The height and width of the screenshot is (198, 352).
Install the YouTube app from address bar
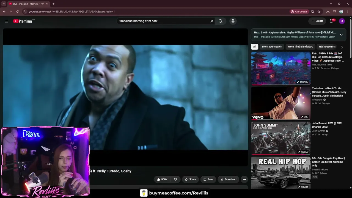[x=313, y=12]
